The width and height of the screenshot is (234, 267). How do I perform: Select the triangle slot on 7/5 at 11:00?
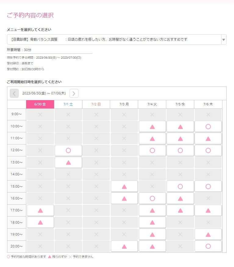180,139
